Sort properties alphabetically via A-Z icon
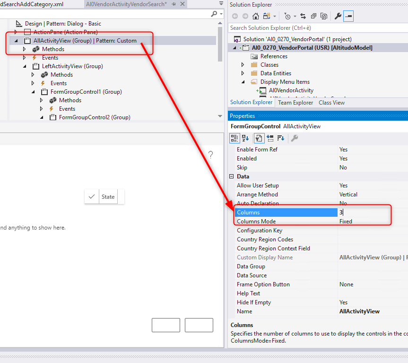 click(x=245, y=138)
